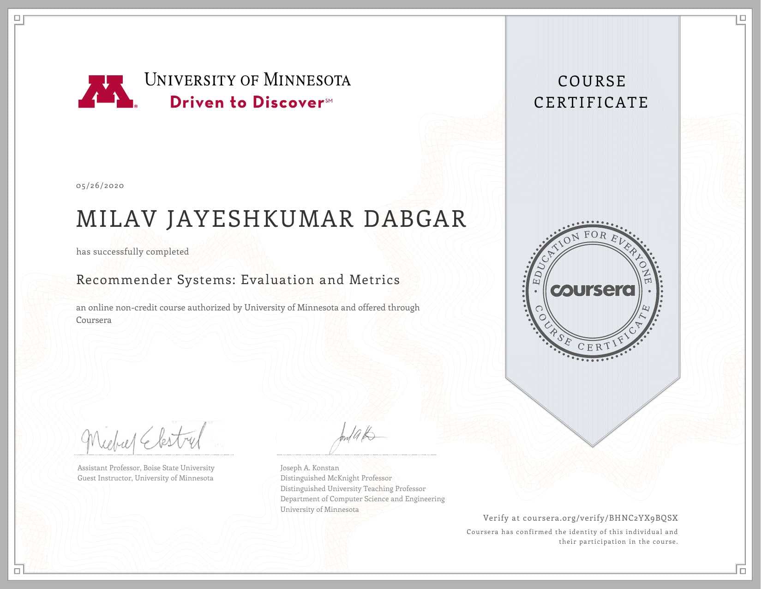Click the Coursera identity confirmation statement
762x589 pixels.
(x=572, y=537)
